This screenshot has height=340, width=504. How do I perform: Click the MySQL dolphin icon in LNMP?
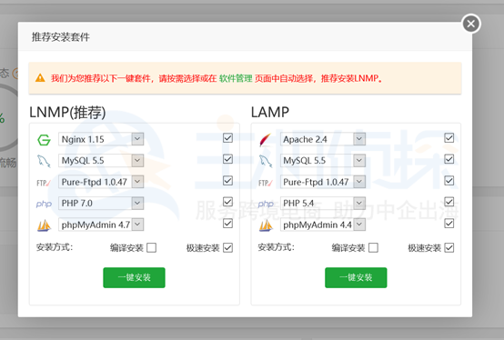[44, 161]
